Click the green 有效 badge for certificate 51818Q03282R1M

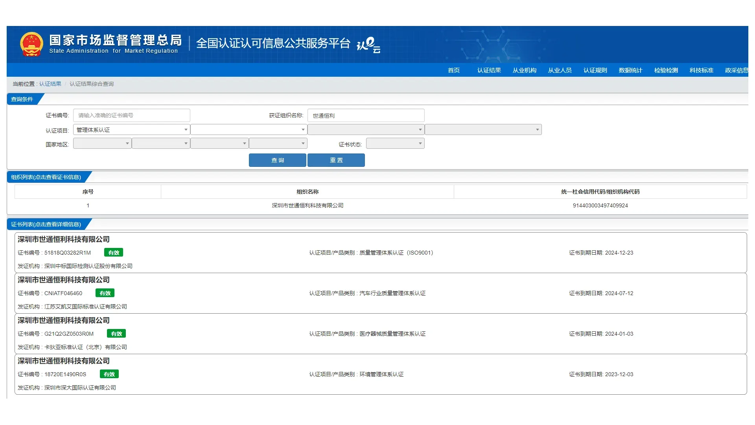(114, 253)
